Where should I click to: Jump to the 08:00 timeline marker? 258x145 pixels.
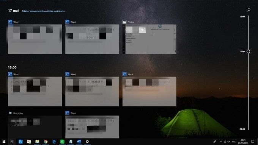coord(242,129)
